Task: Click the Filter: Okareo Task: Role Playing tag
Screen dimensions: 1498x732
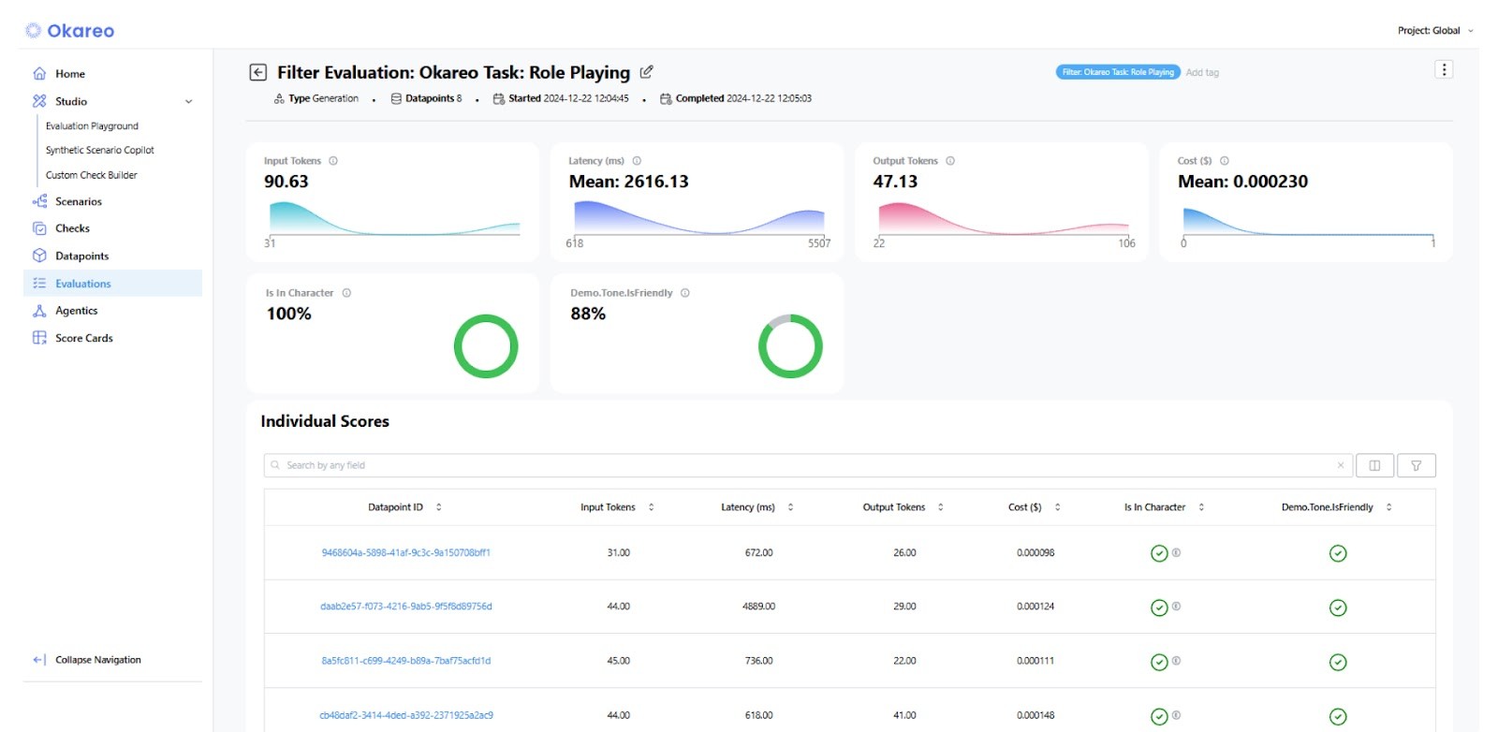Action: [x=1118, y=72]
